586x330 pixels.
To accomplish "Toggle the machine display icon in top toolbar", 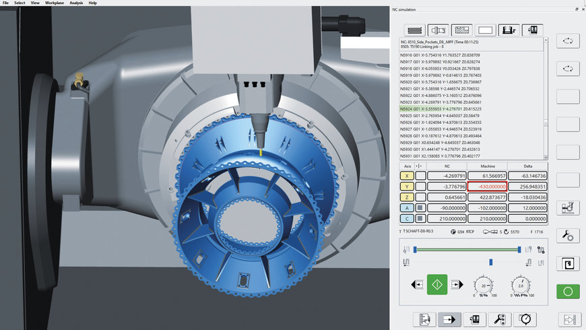I will (x=532, y=30).
